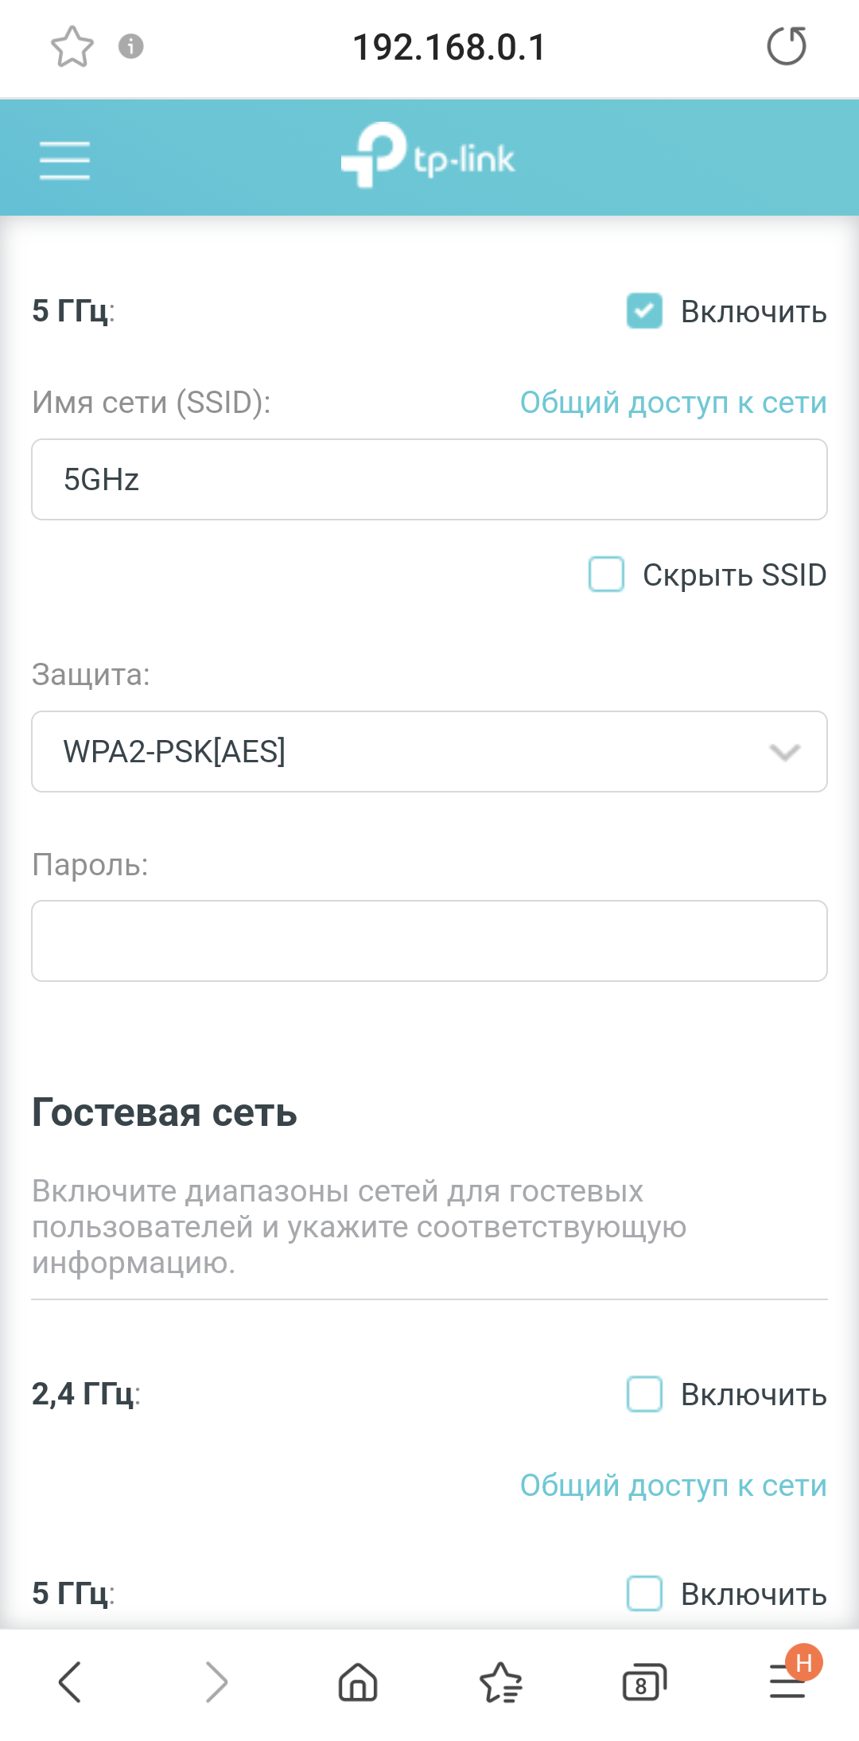Show site info icon
859x1741 pixels.
[x=131, y=47]
